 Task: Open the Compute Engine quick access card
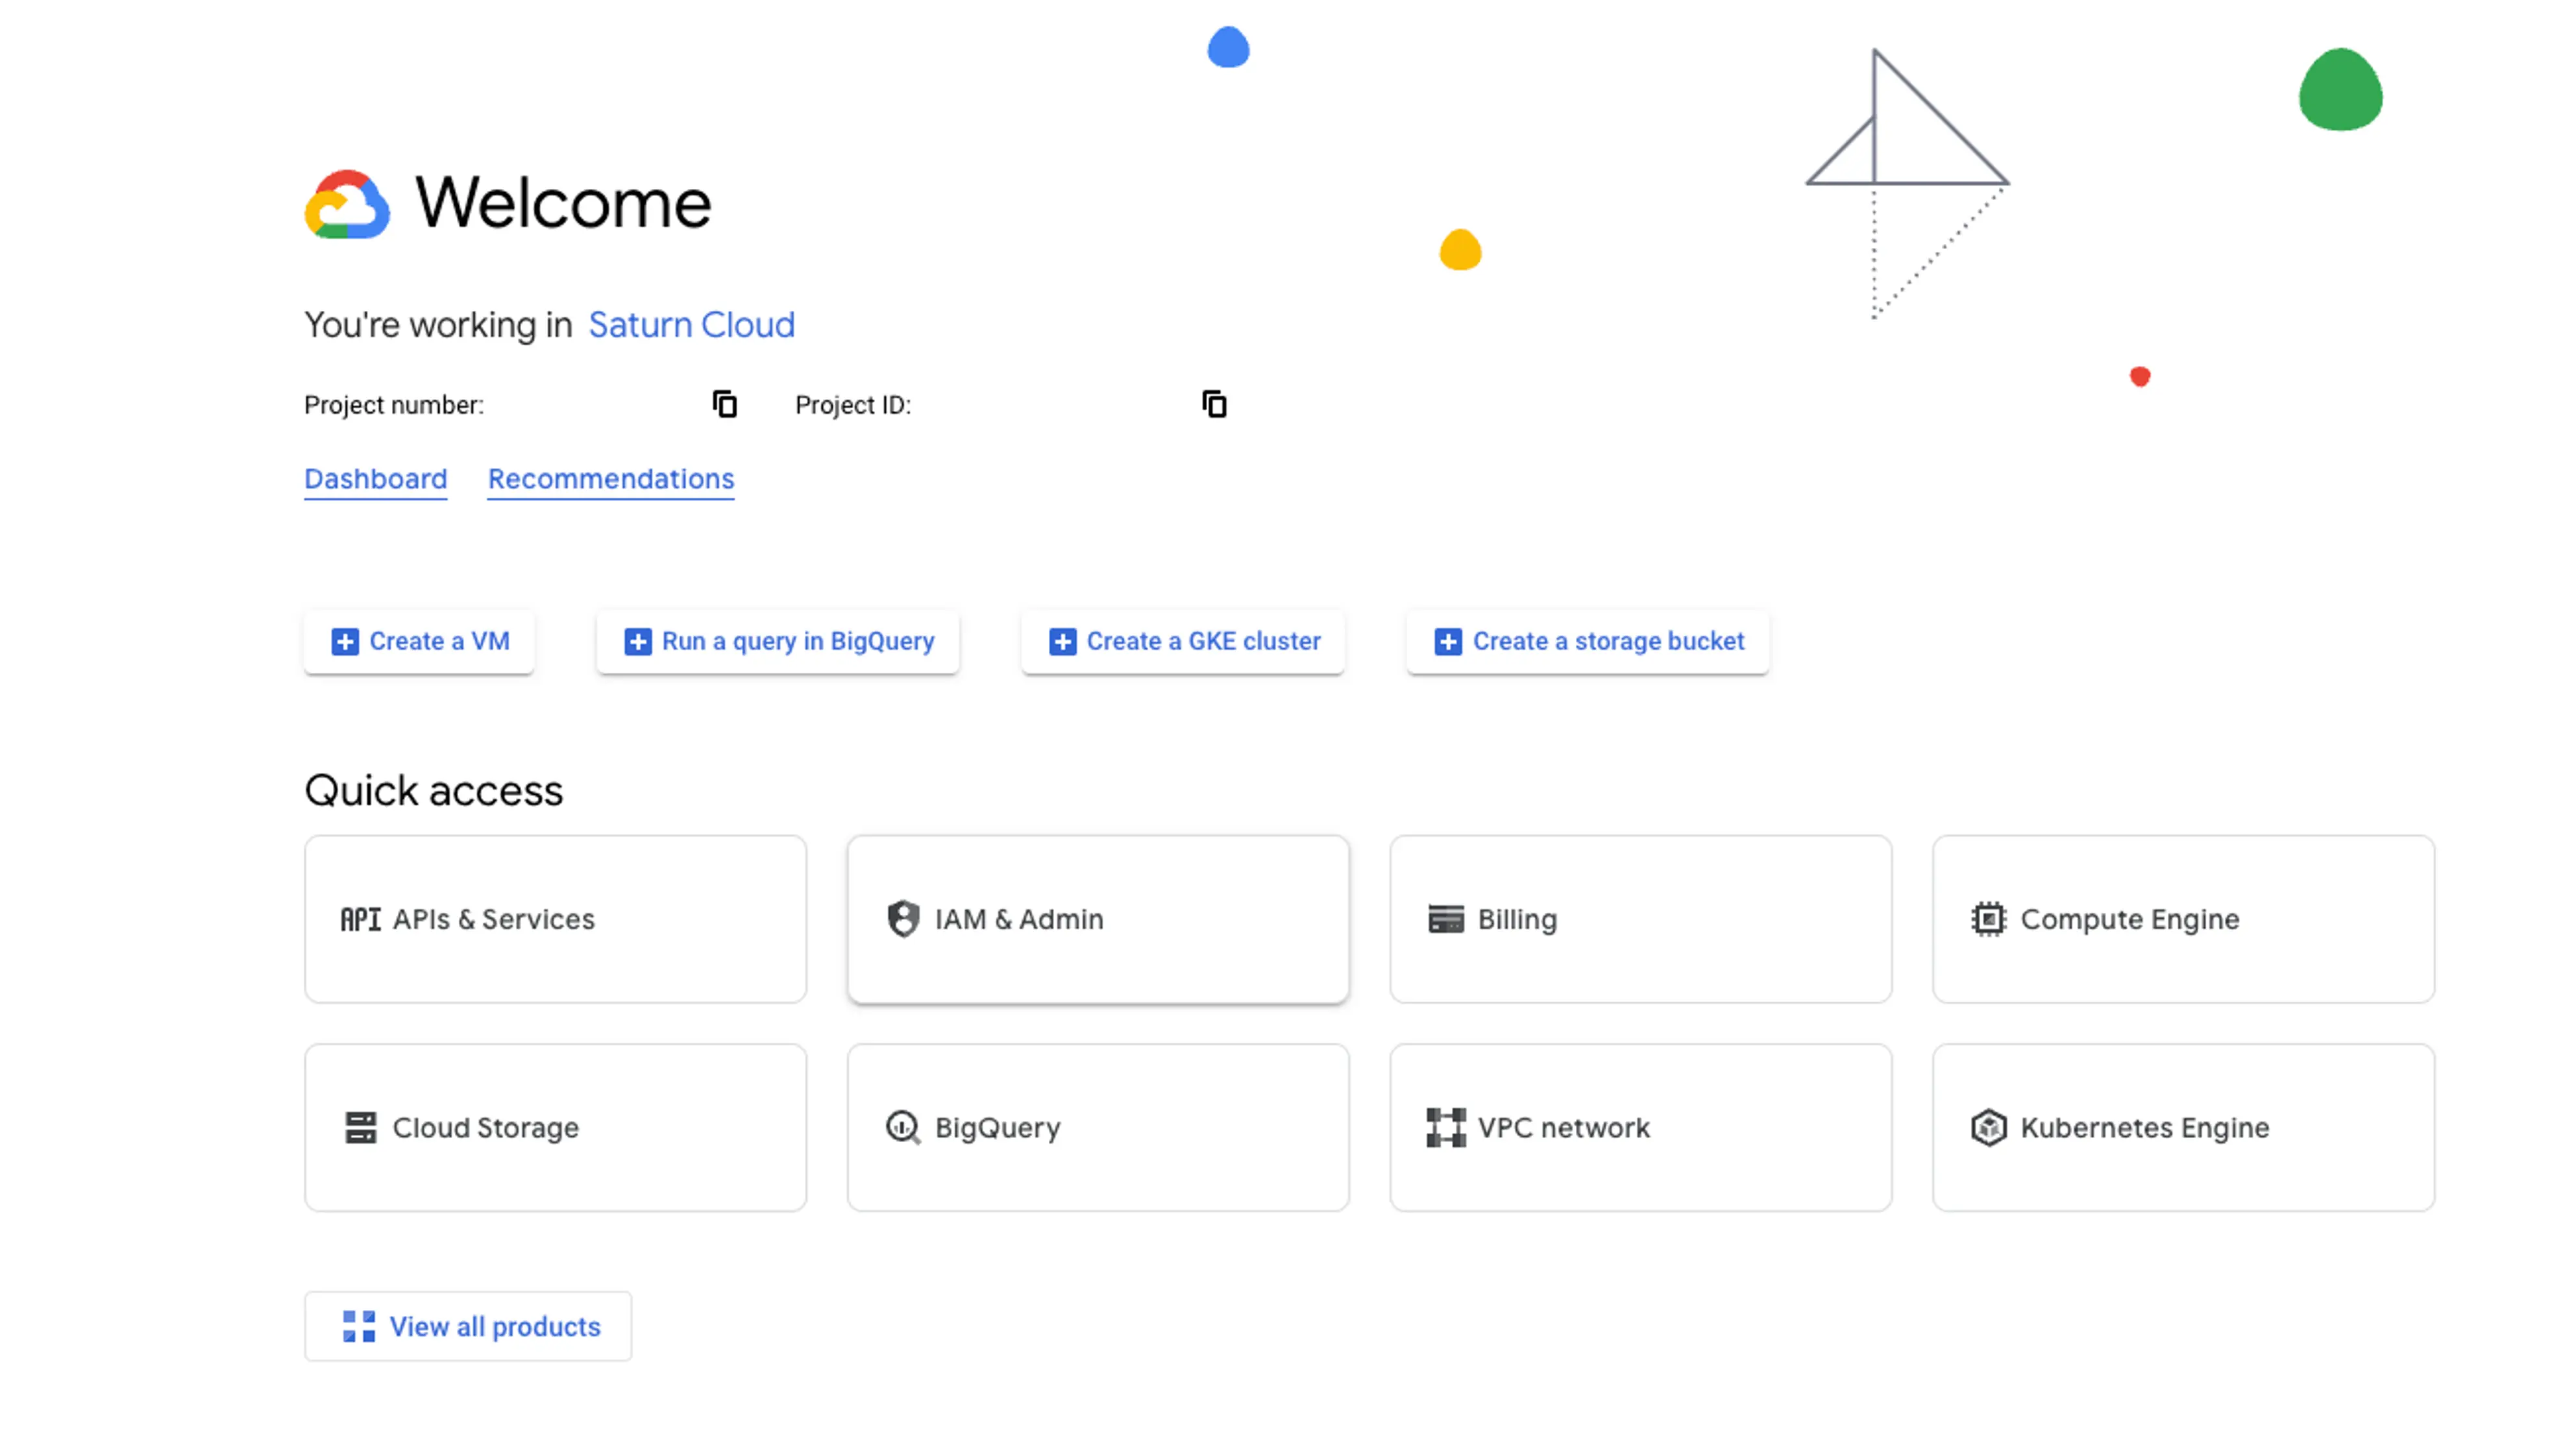click(x=2183, y=919)
